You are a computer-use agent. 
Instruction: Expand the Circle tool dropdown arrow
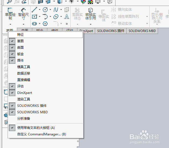50,10
